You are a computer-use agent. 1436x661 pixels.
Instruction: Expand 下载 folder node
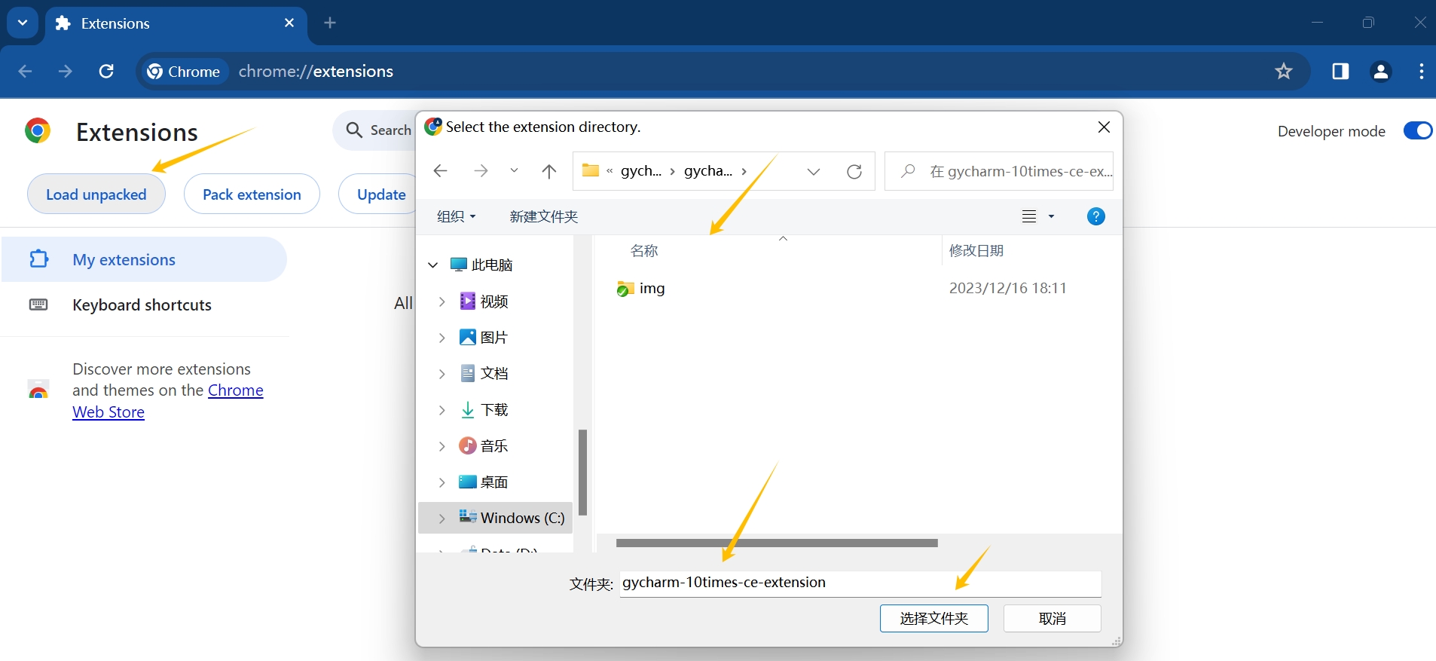click(442, 410)
